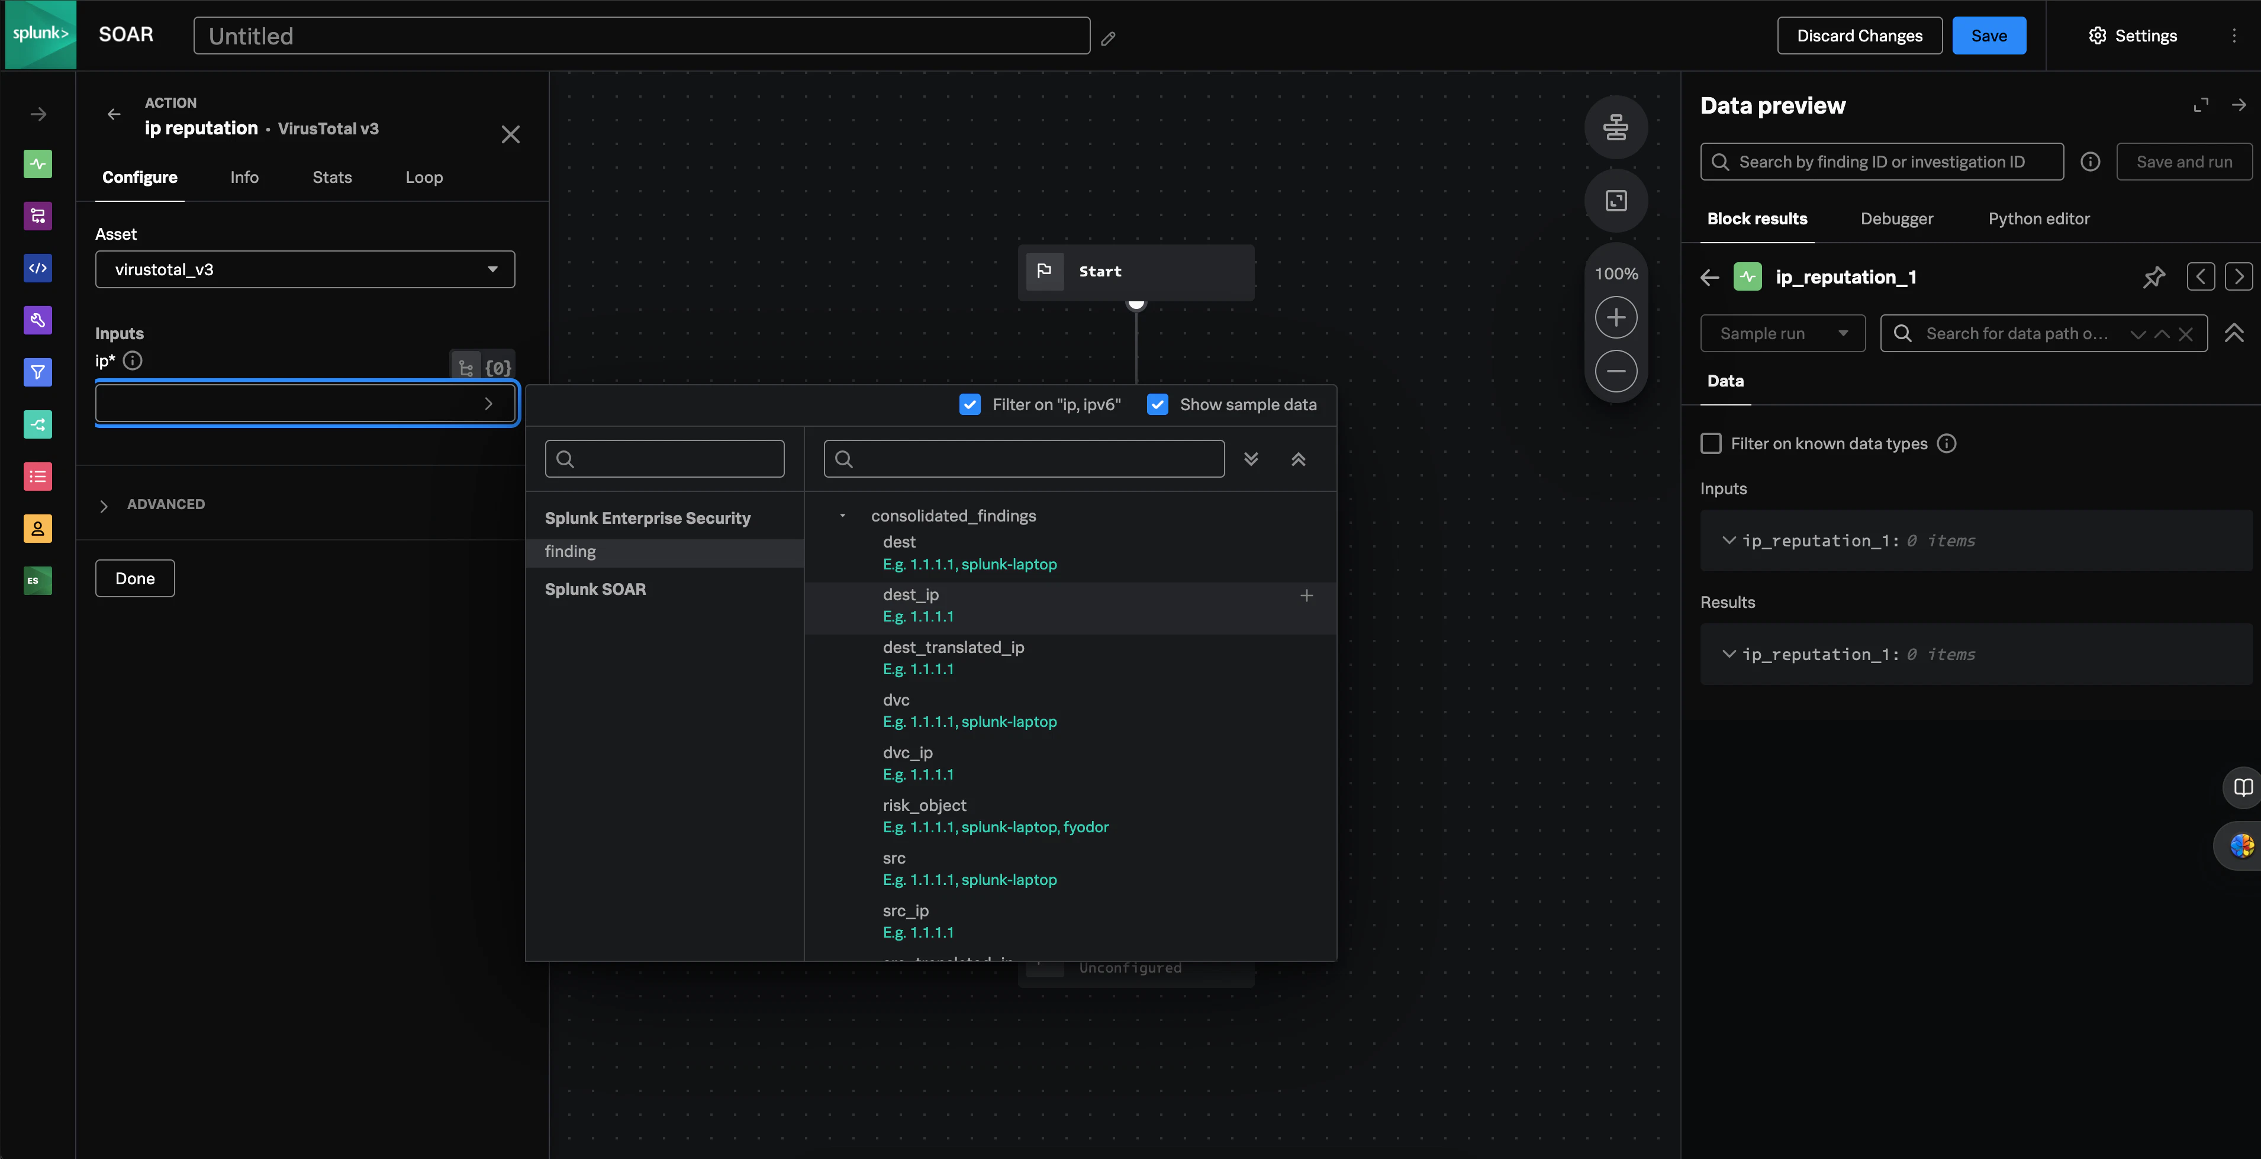Image resolution: width=2261 pixels, height=1159 pixels.
Task: Open the Python editor tab
Action: (x=2038, y=220)
